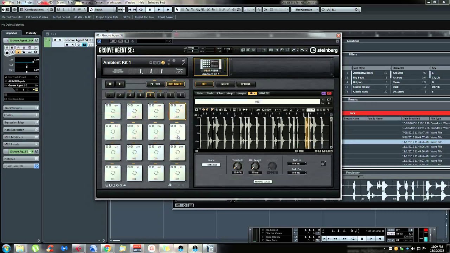Load next kit preset arrow
Screen dimensions: 450x253
(x=159, y=63)
